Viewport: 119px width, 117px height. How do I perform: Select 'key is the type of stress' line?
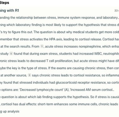tap(59, 68)
